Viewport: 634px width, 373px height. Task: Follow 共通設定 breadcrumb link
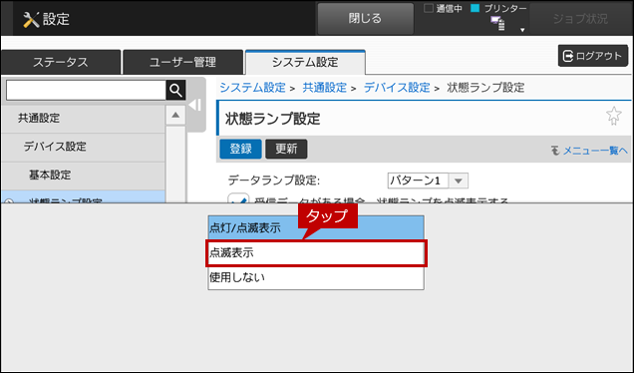tap(325, 88)
